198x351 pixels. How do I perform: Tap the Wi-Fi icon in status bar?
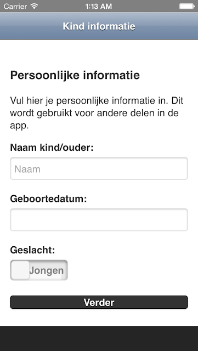[x=34, y=6]
